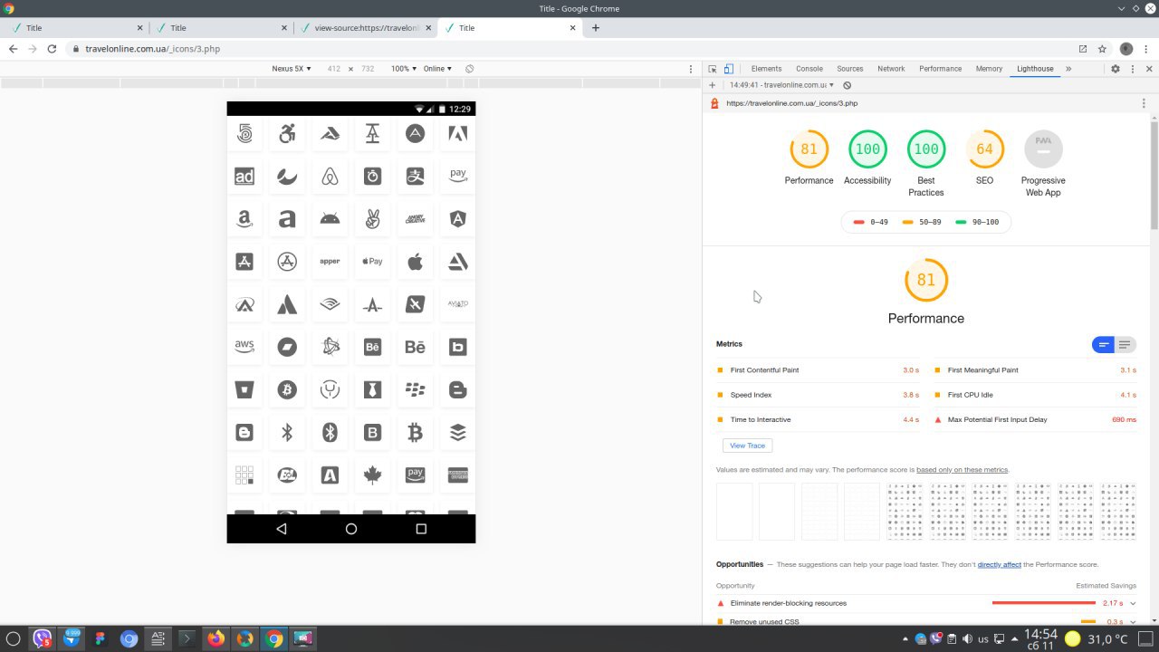Viewport: 1159px width, 652px height.
Task: Rotate the device orientation
Action: tap(469, 69)
